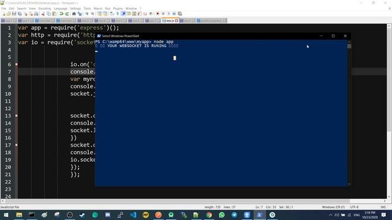Open File Explorer from the taskbar
This screenshot has height=220, width=392.
pos(19,215)
